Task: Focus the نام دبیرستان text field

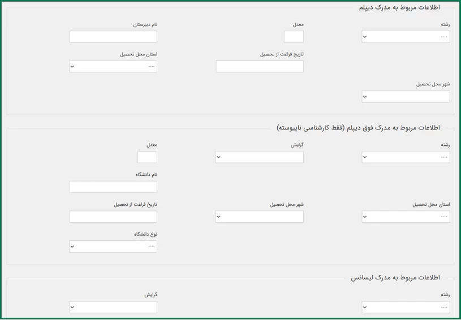Action: coord(113,37)
